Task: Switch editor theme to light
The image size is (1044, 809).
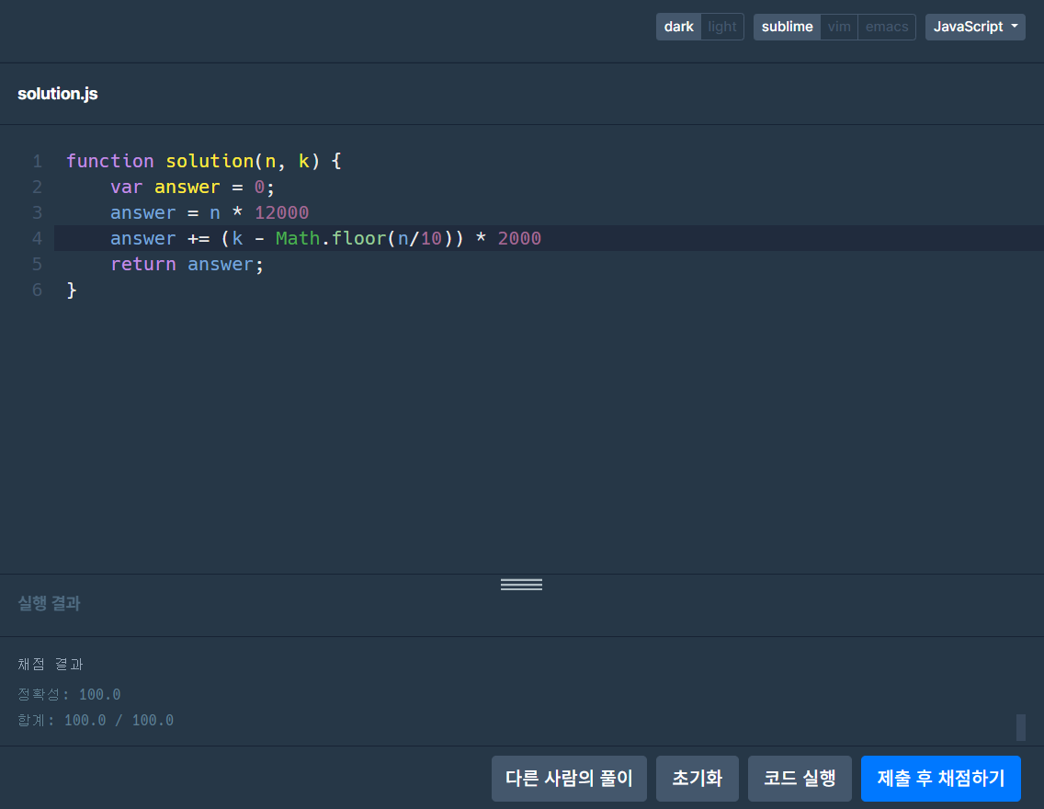Action: click(x=721, y=27)
